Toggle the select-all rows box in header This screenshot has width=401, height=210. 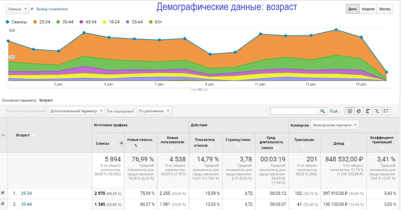point(3,135)
